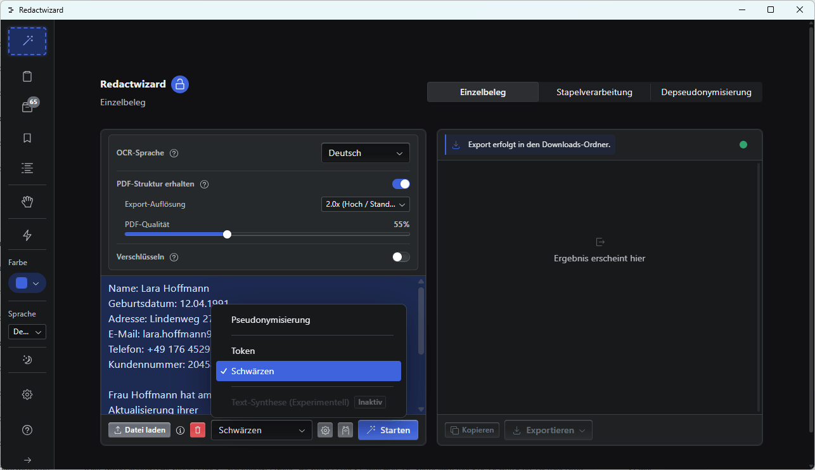Click help icon next to OCR-Sprache
815x470 pixels.
coord(174,153)
